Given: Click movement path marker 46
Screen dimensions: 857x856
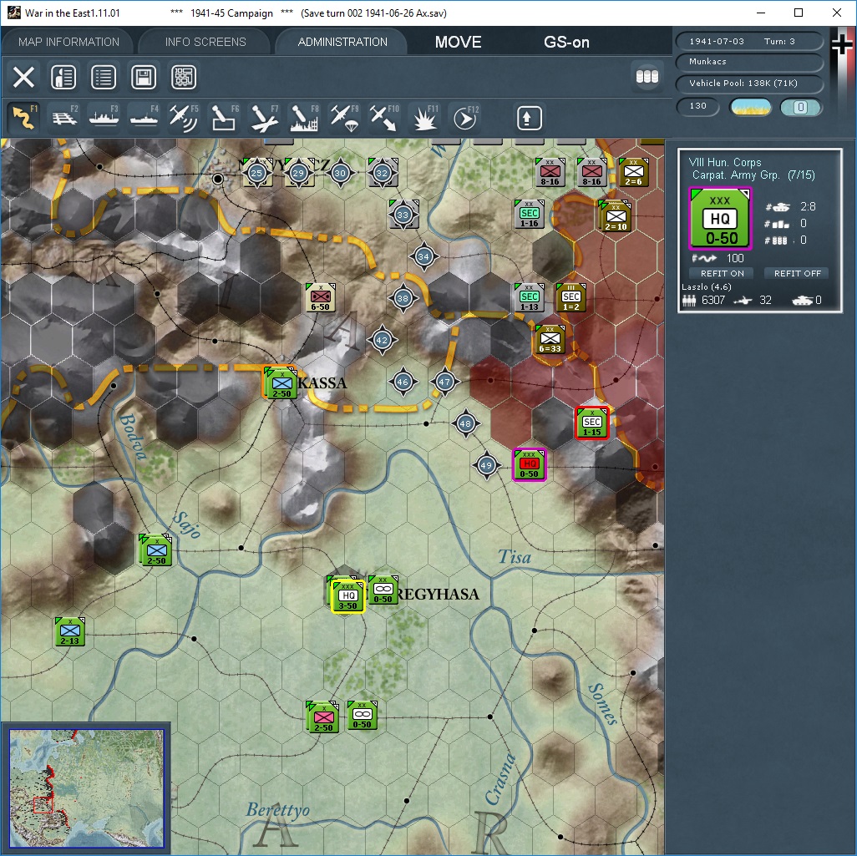Looking at the screenshot, I should coord(403,382).
